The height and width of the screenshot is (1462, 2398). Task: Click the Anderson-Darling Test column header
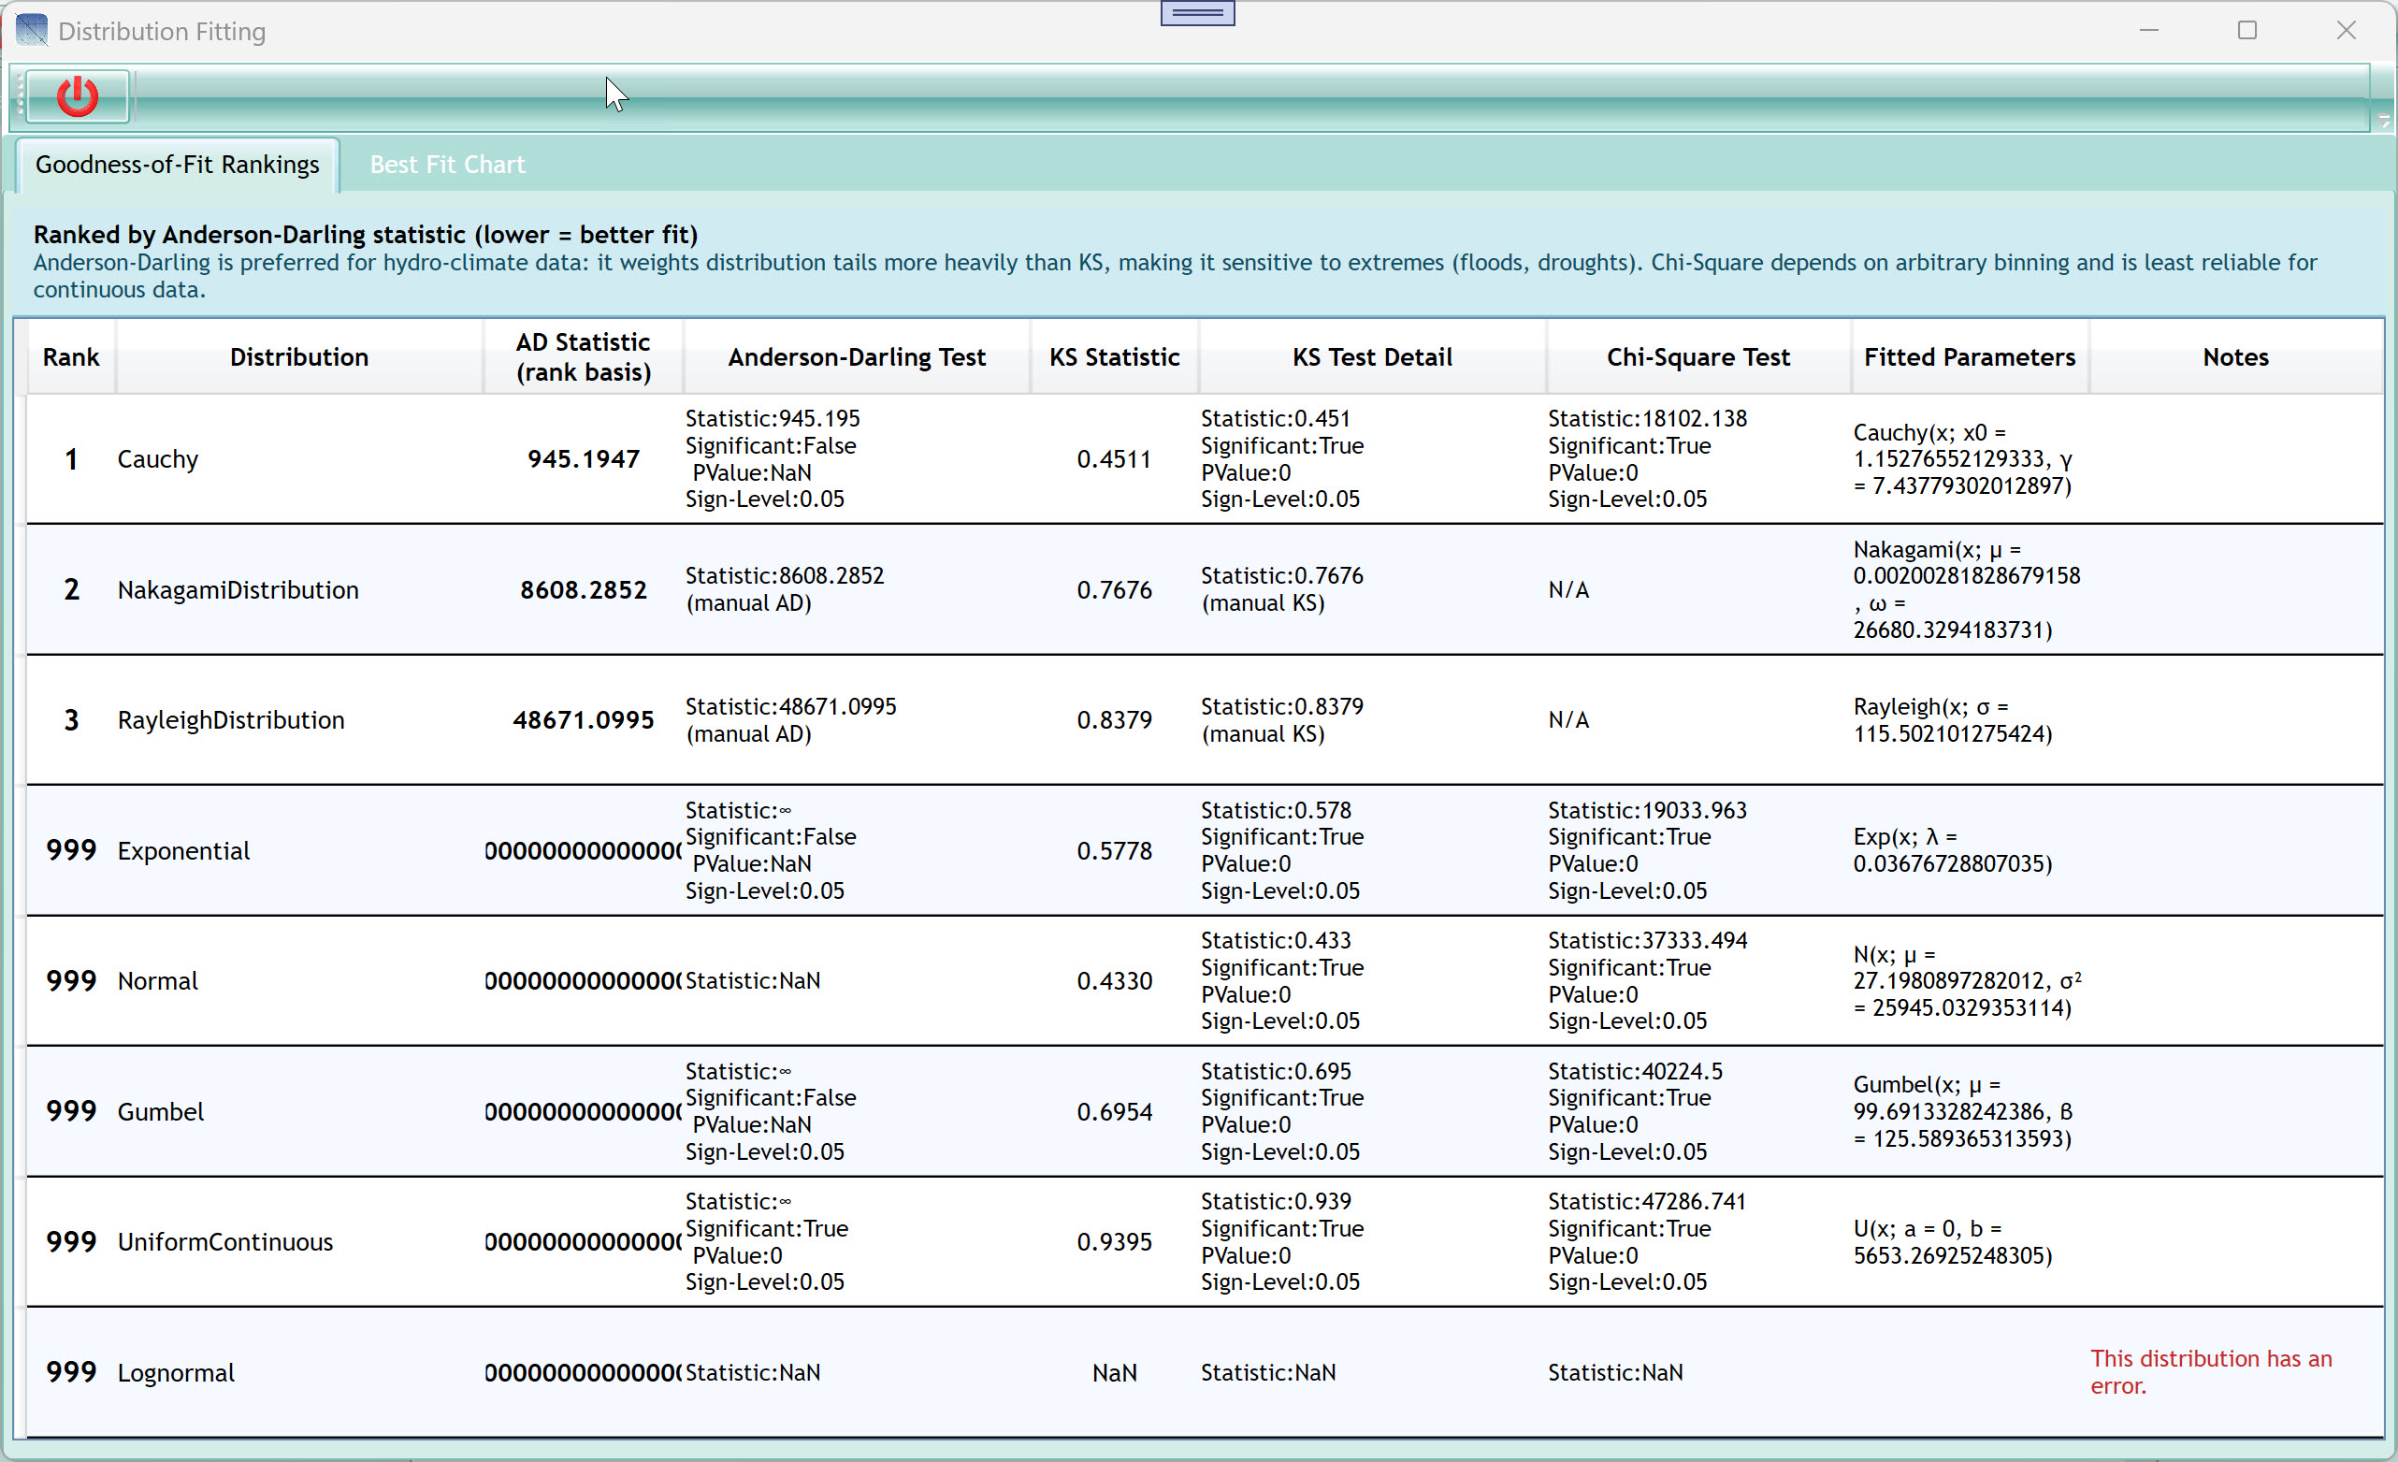[x=857, y=357]
